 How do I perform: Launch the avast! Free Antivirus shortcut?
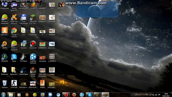(14, 19)
